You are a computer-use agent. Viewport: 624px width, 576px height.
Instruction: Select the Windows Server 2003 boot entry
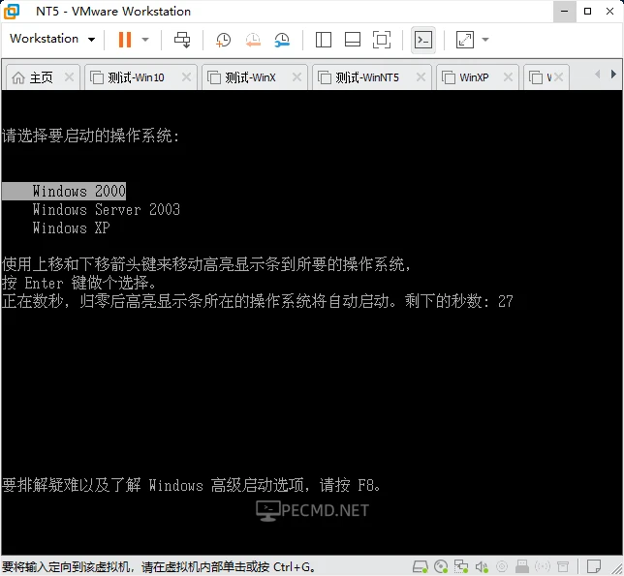(x=107, y=209)
